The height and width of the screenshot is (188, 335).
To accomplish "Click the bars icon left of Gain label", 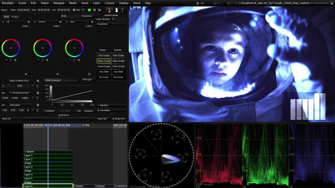I will click(x=67, y=22).
